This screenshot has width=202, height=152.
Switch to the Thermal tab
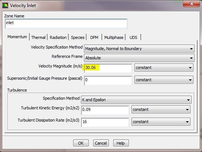[x=38, y=37]
